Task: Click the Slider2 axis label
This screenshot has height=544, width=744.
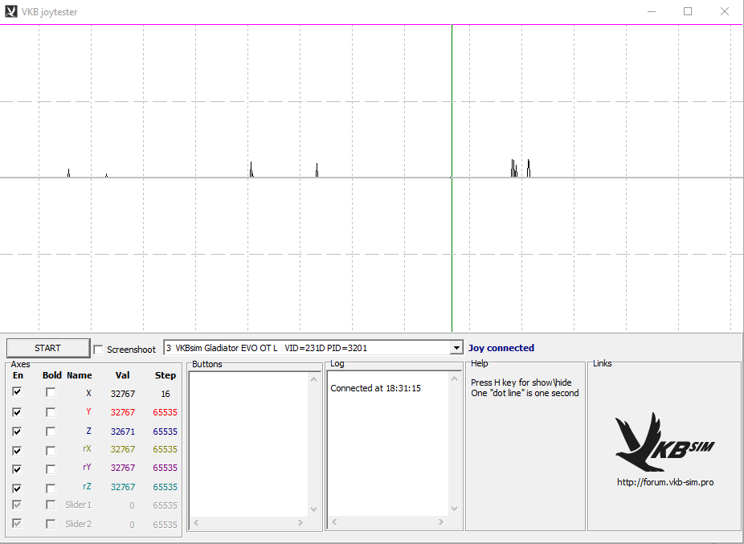Action: (x=78, y=524)
